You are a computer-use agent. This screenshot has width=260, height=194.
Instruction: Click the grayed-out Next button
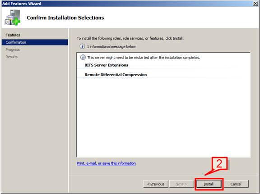181,184
